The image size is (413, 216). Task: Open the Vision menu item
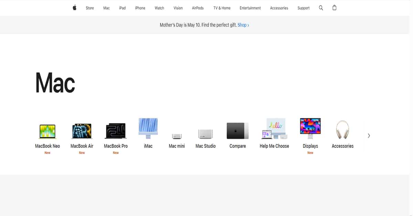[x=178, y=8]
